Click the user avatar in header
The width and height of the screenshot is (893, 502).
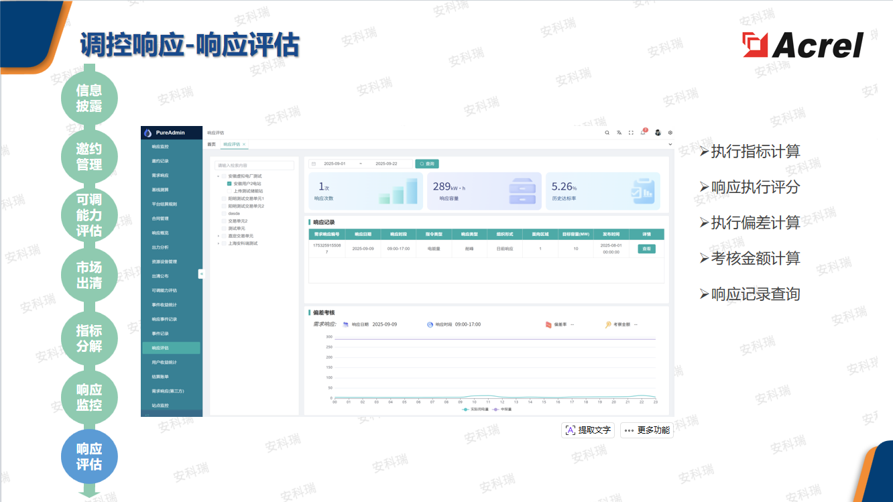[x=658, y=133]
